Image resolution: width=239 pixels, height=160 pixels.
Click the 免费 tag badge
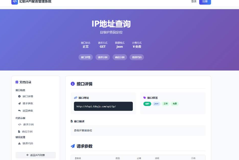(x=175, y=104)
